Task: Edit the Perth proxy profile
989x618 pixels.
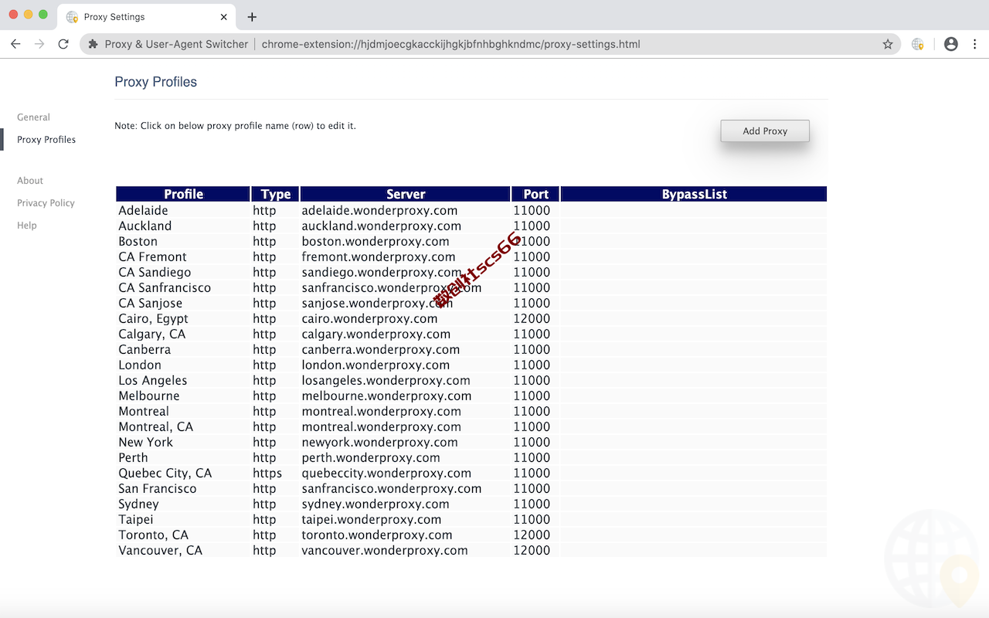Action: (471, 457)
